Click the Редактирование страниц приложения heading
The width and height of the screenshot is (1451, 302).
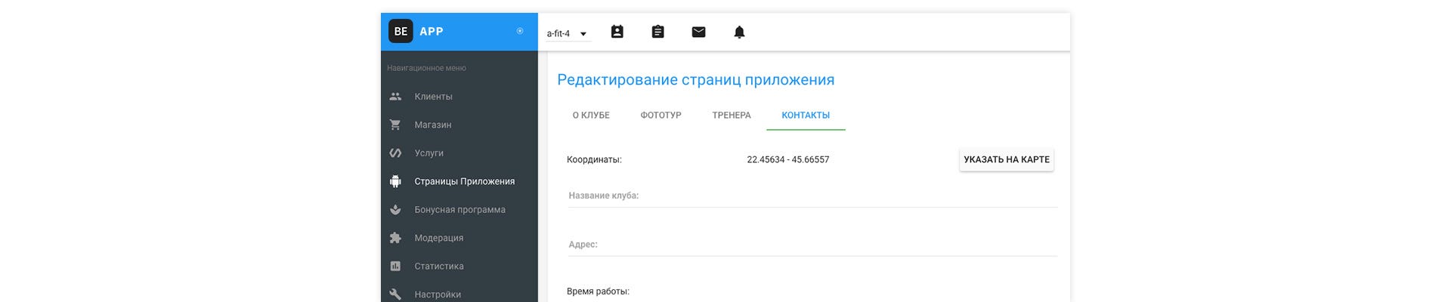click(696, 80)
